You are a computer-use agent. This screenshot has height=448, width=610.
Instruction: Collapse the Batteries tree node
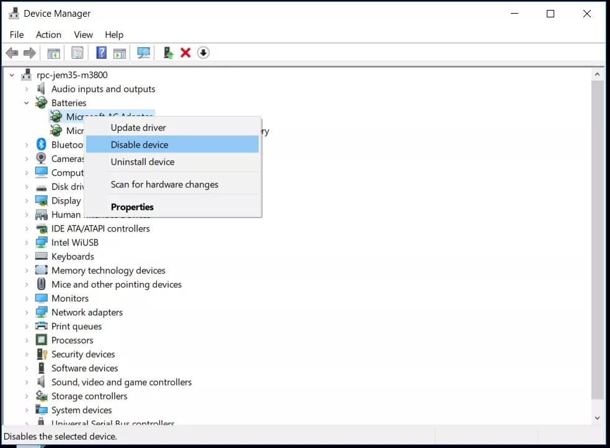click(x=27, y=103)
